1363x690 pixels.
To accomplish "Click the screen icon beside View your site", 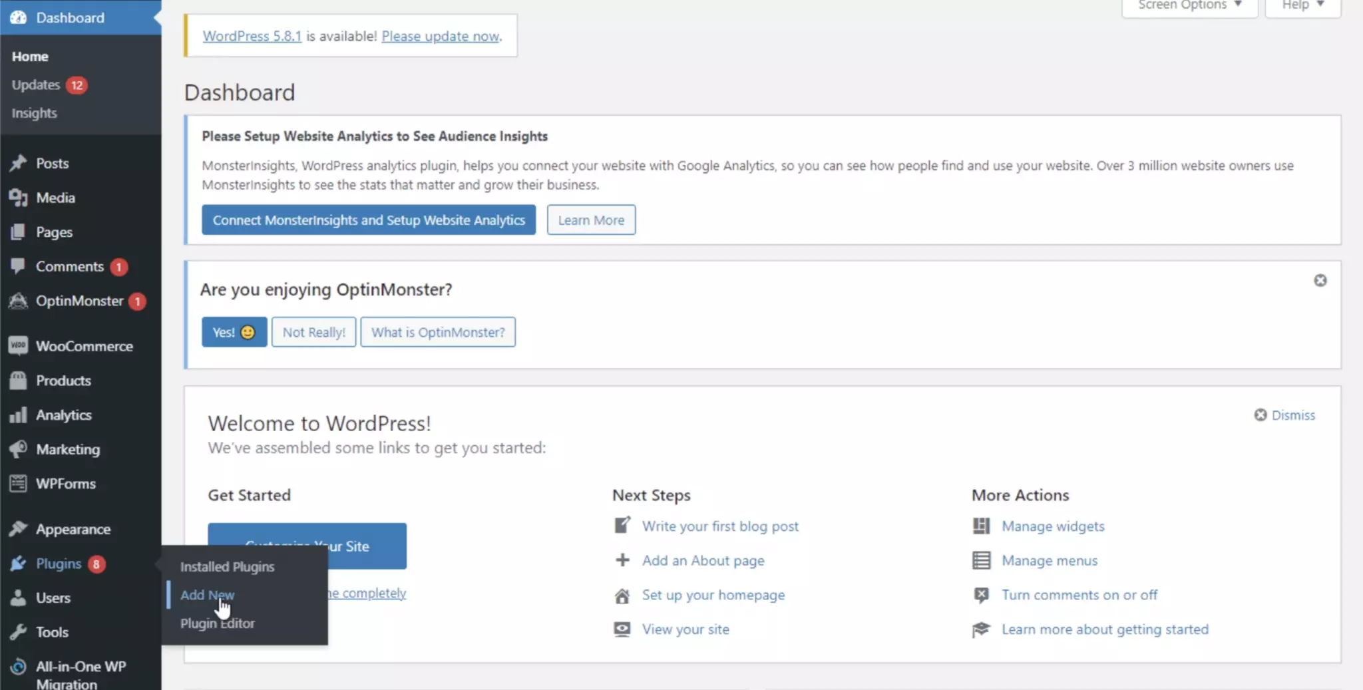I will click(x=622, y=629).
